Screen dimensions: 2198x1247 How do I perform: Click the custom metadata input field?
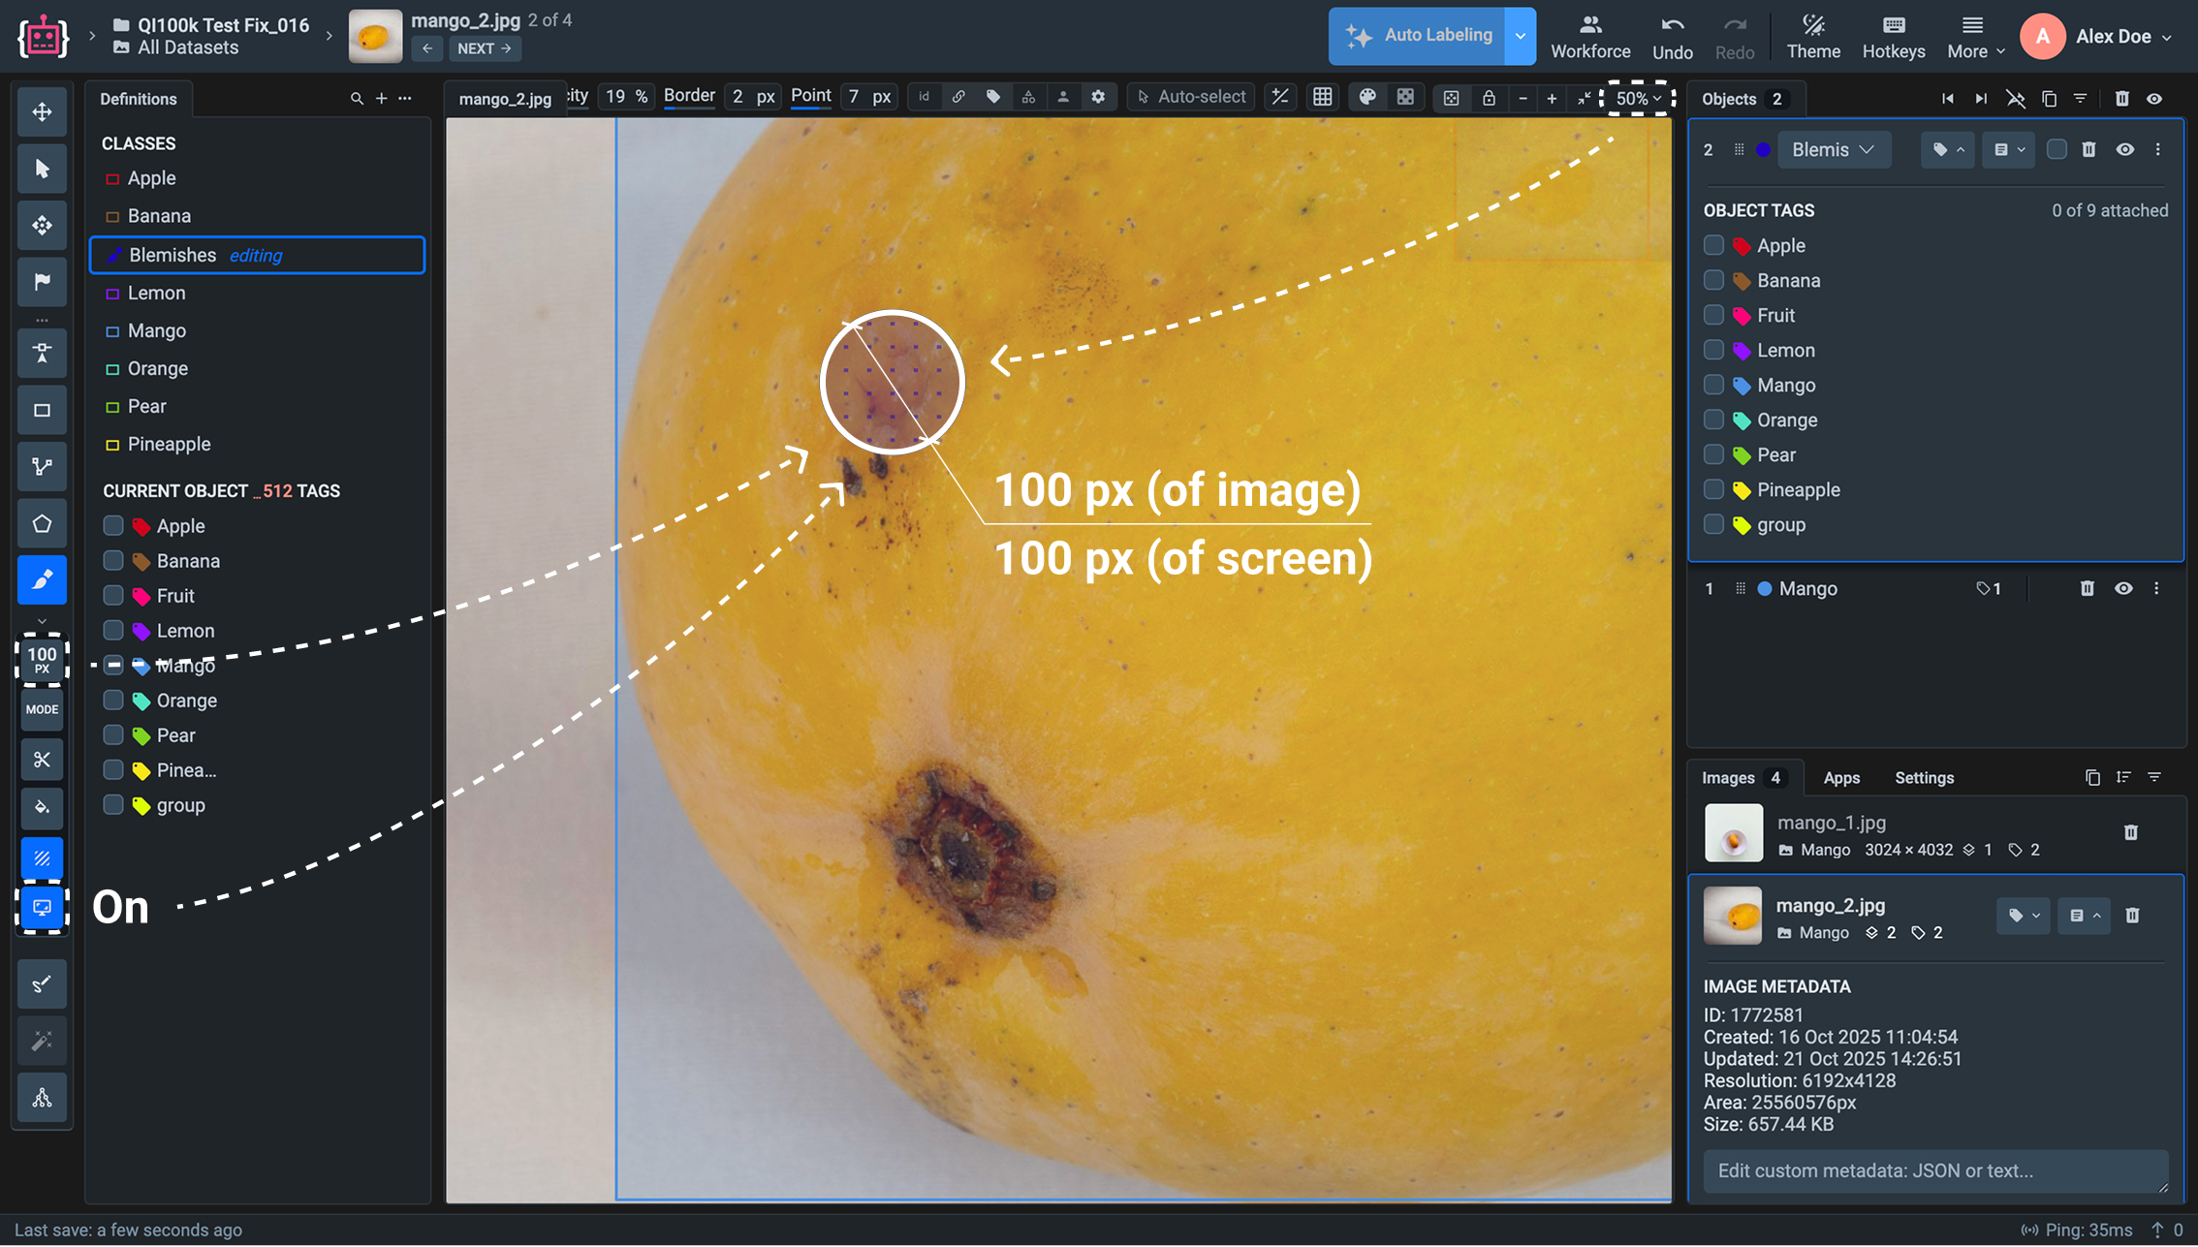(x=1934, y=1170)
